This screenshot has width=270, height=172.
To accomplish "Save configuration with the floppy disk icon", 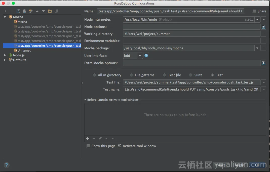I will click(24, 11).
